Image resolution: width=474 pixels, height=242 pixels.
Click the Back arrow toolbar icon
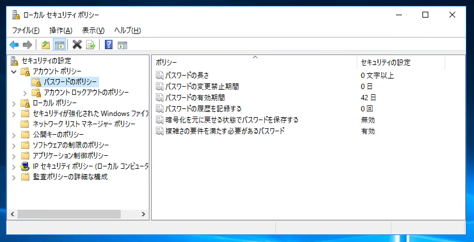click(14, 45)
